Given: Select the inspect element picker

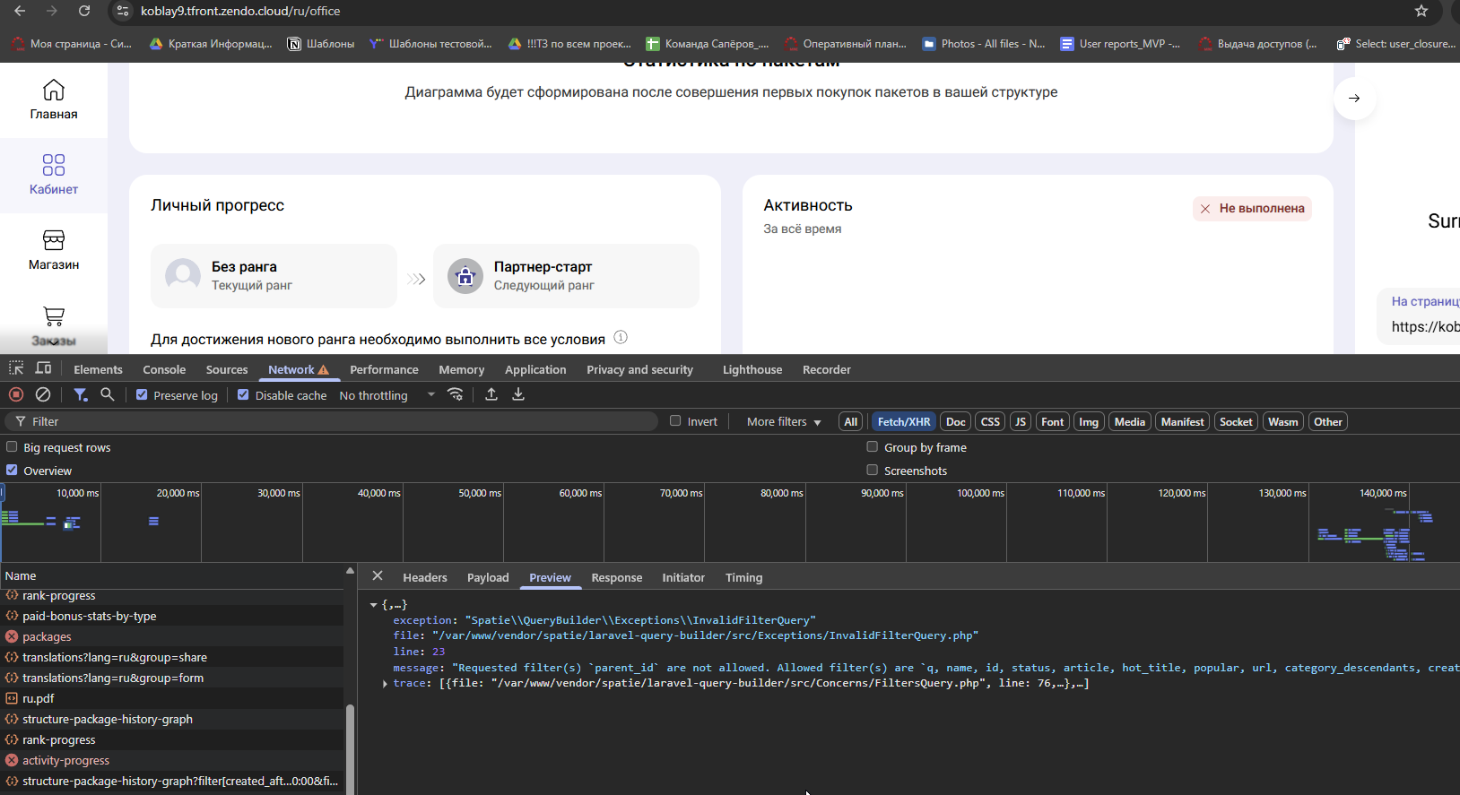Looking at the screenshot, I should click(x=16, y=368).
